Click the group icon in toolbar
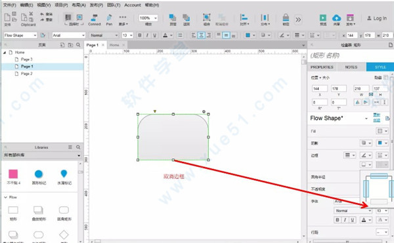 [207, 20]
